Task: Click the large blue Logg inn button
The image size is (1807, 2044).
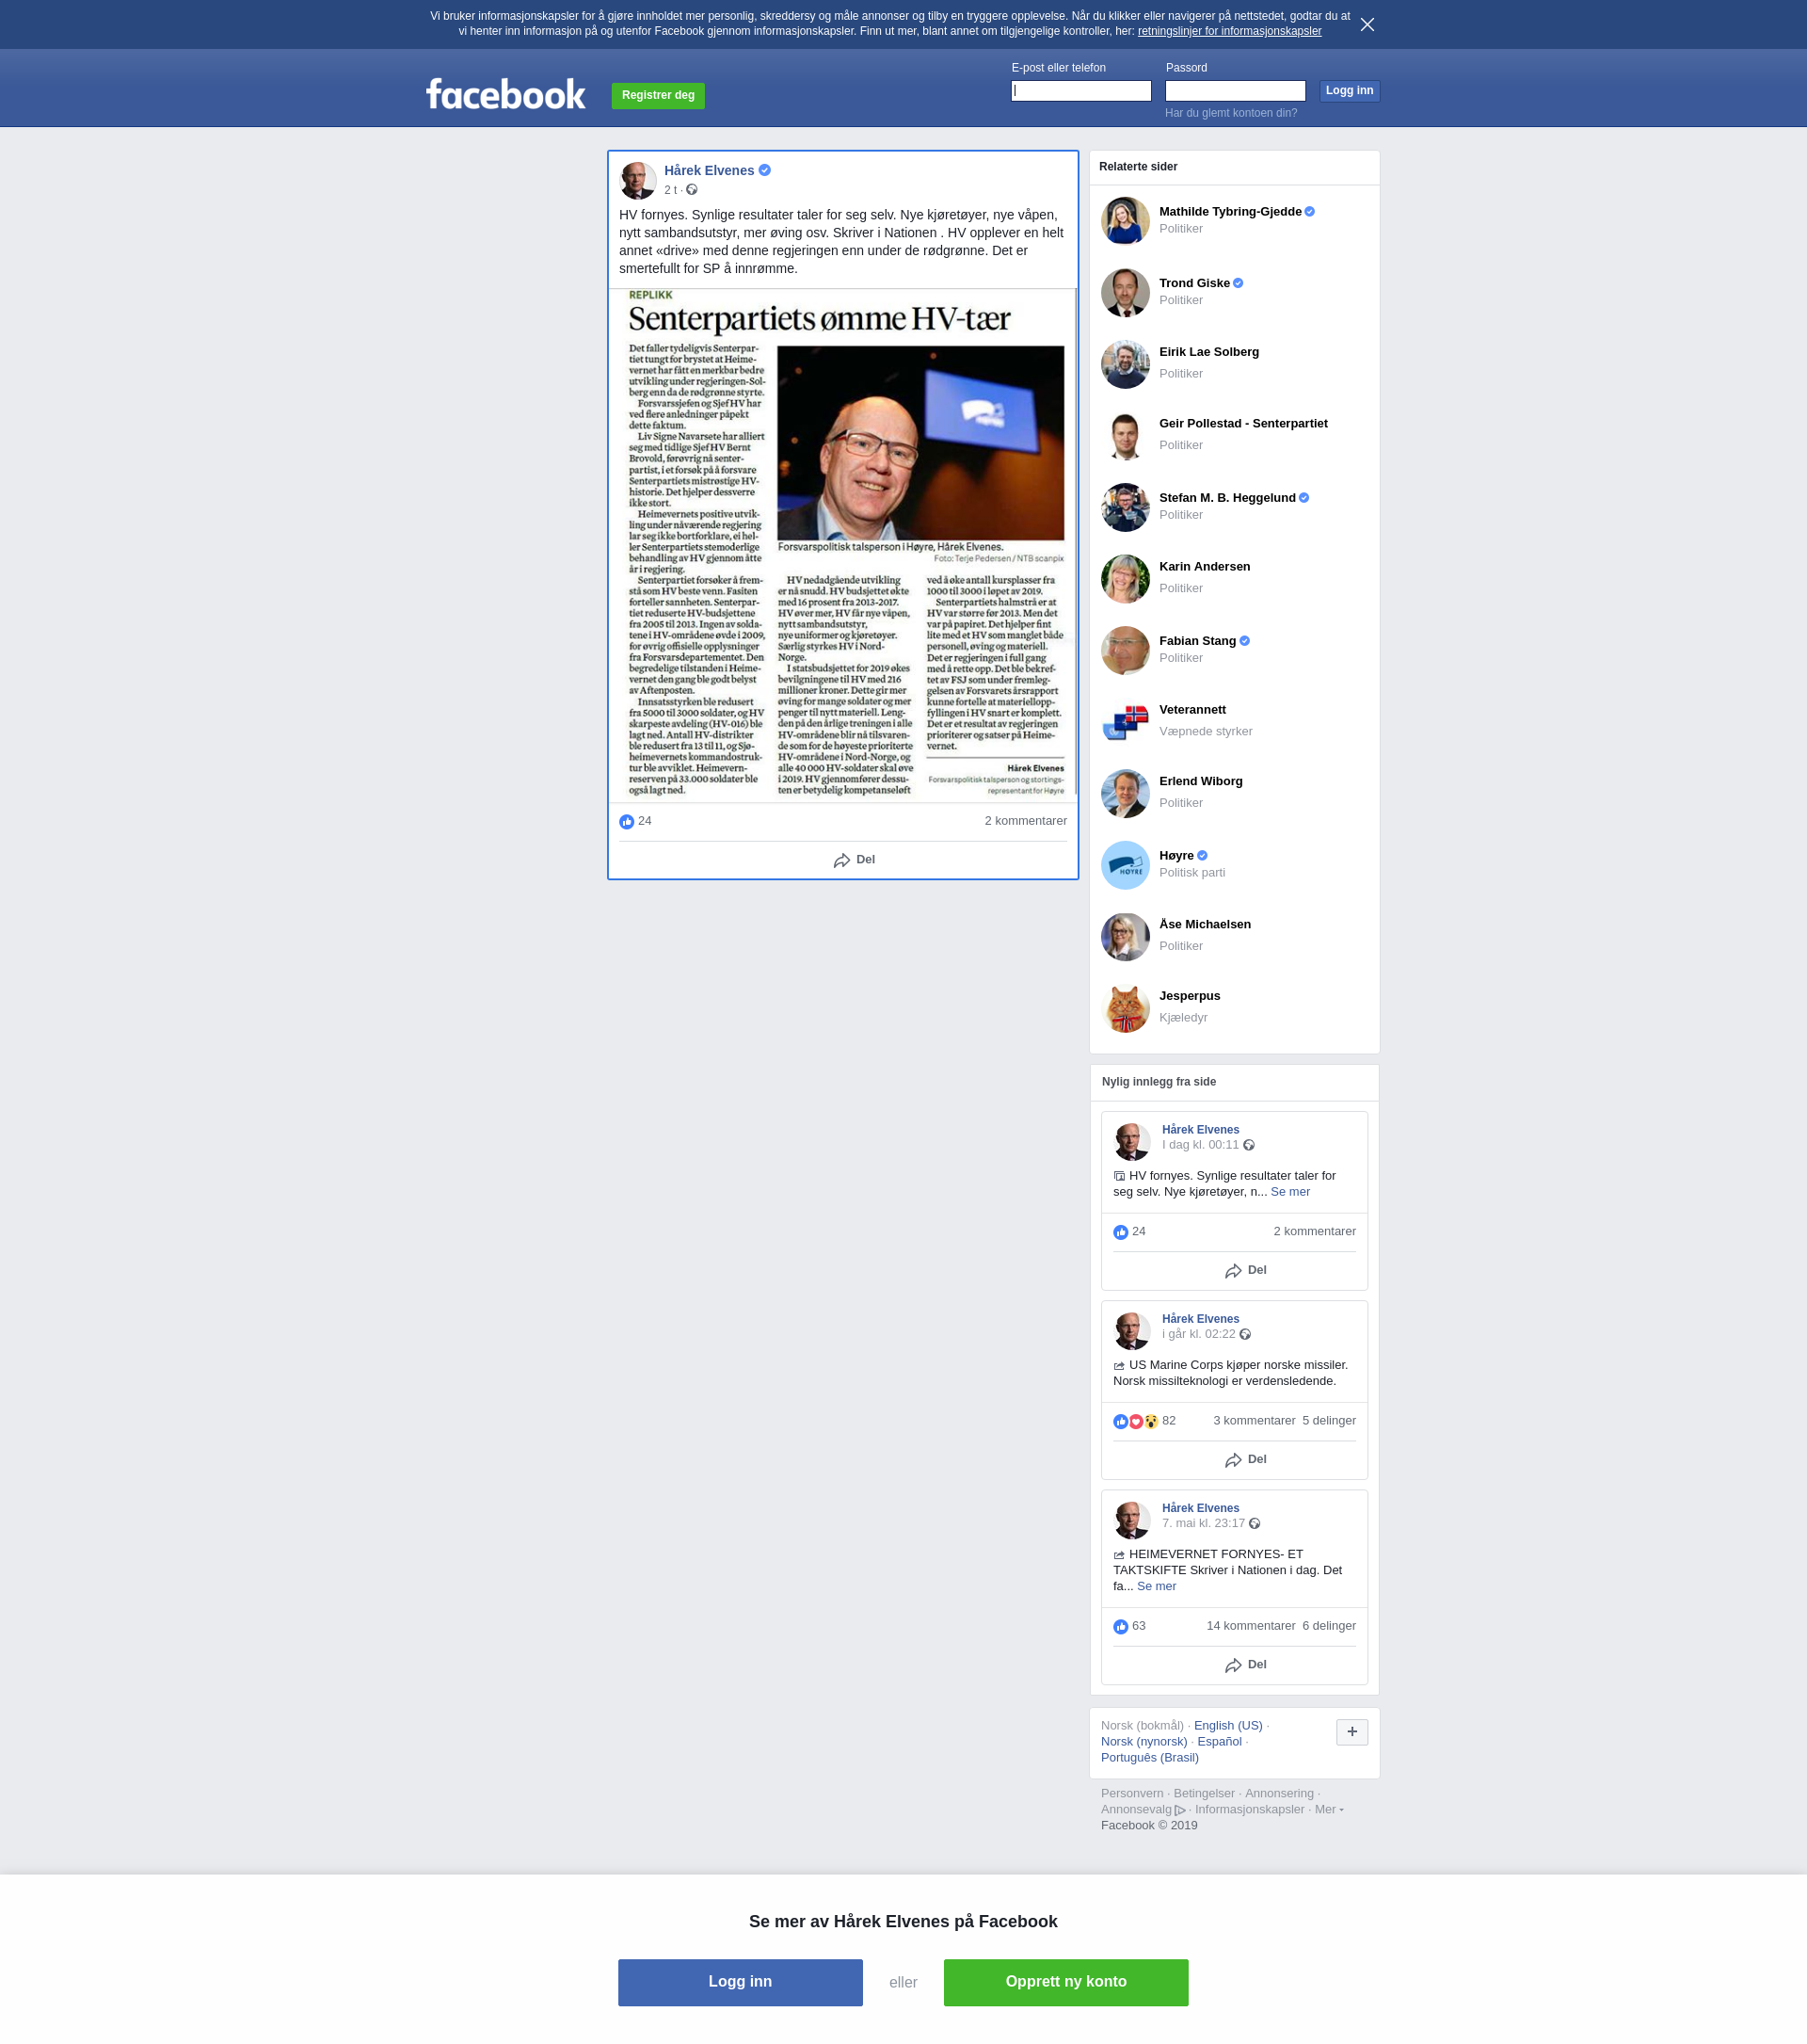Action: tap(740, 1982)
